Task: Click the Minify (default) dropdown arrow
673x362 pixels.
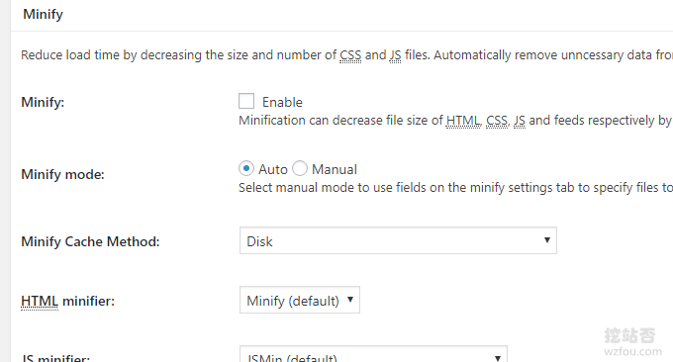Action: click(350, 300)
